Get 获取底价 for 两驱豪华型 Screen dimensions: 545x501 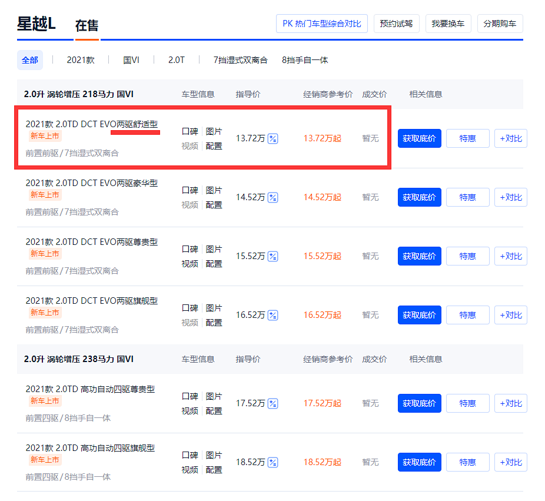420,197
